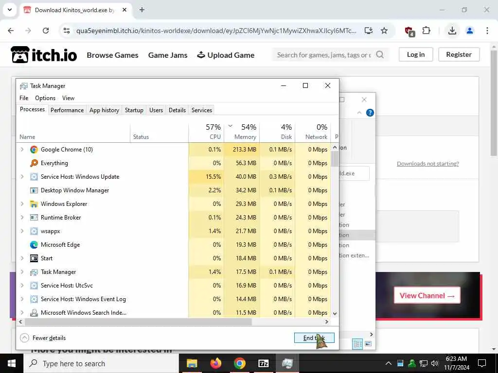
Task: Click the Google Chrome process icon
Action: tap(34, 150)
